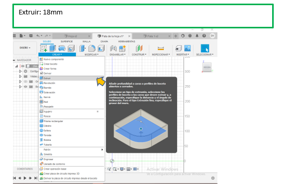Click the extensions icon next to plus
The width and height of the screenshot is (283, 194).
tap(183, 36)
